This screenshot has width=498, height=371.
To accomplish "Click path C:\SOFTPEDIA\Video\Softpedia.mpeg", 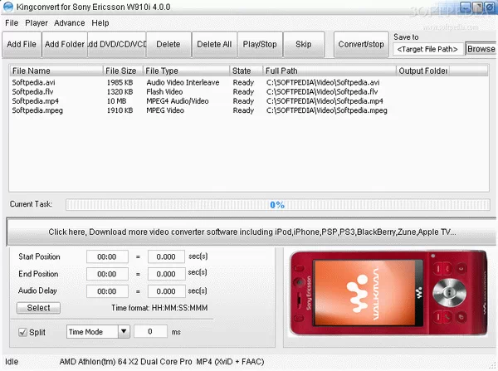I will coord(326,110).
